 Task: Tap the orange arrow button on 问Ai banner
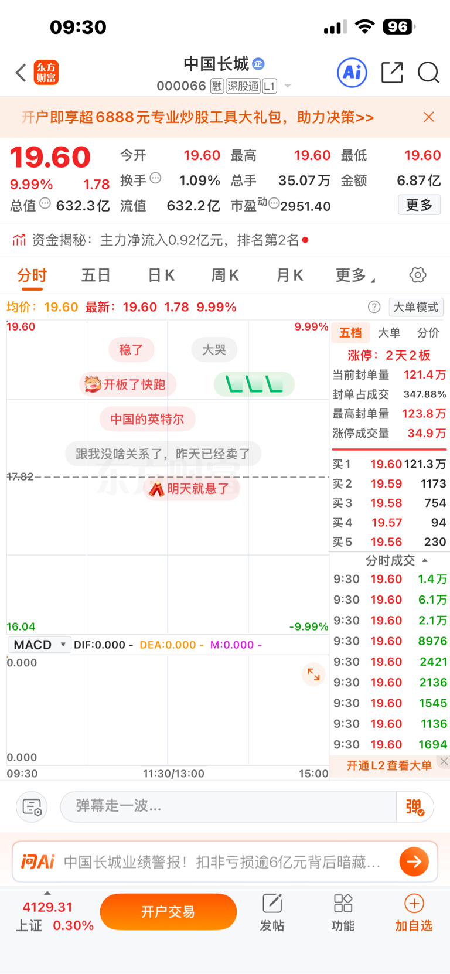click(x=414, y=861)
